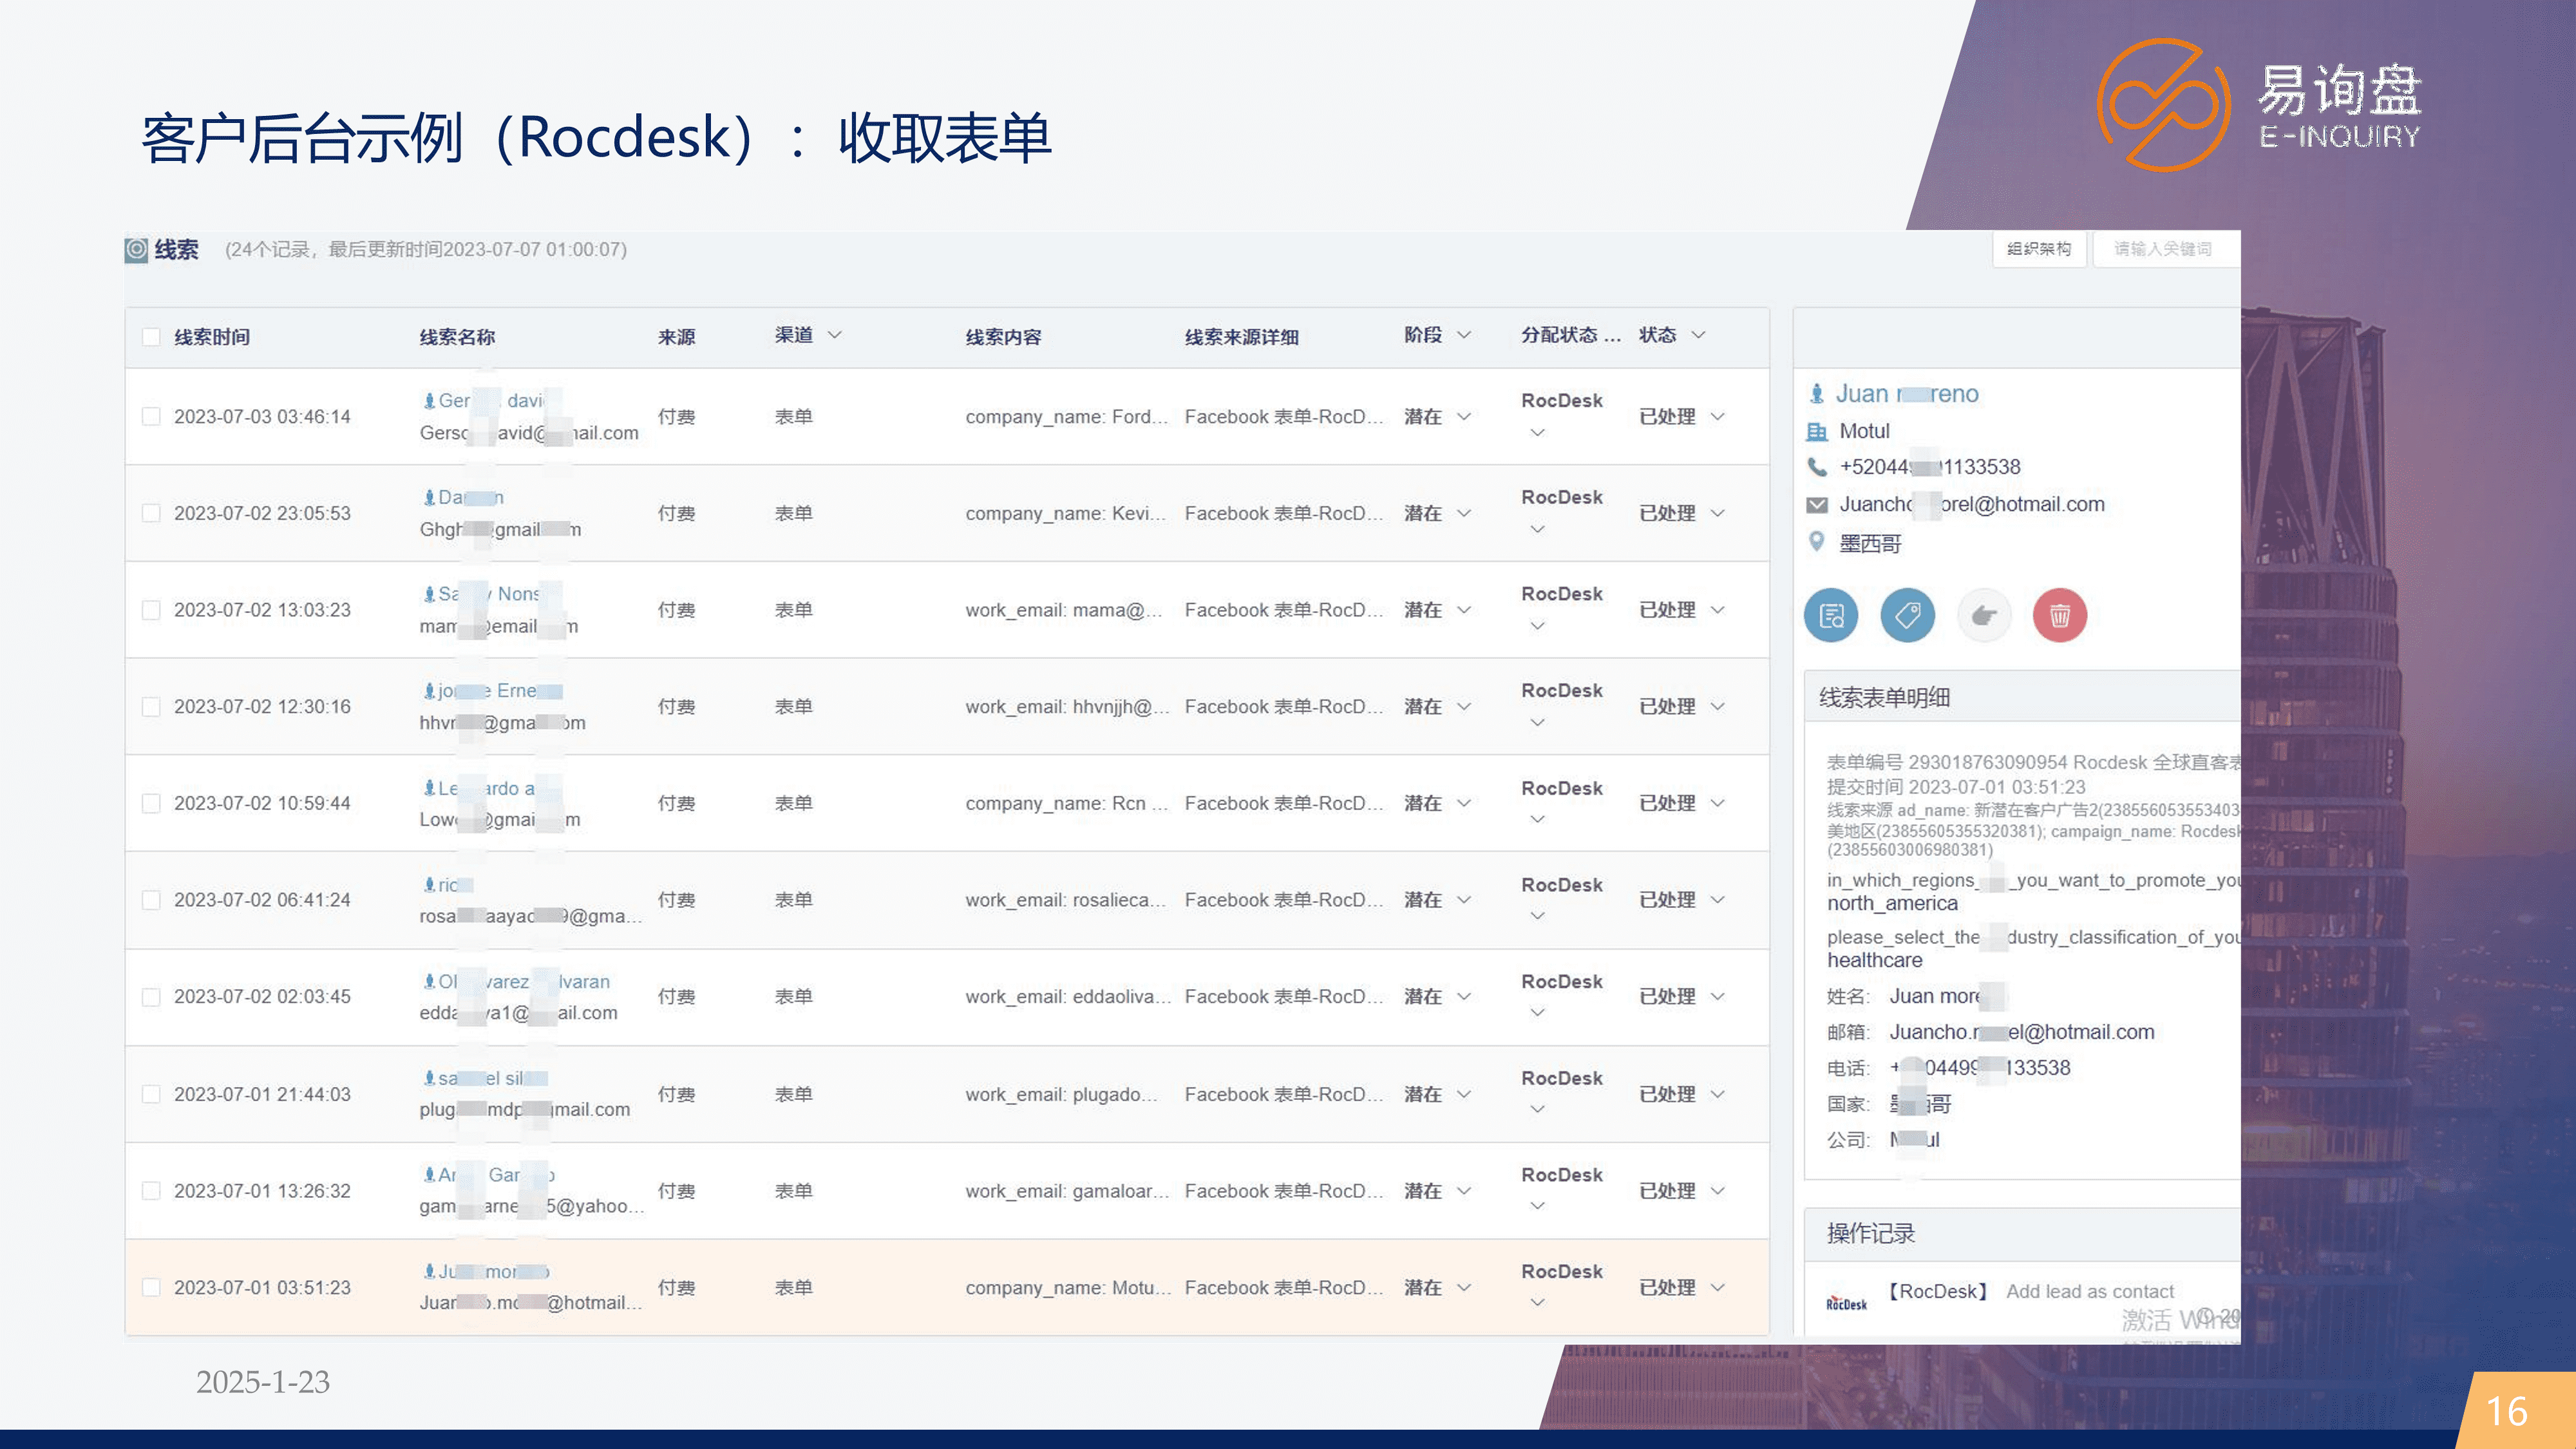The height and width of the screenshot is (1449, 2576).
Task: Check the row dated 2023-07-01 03:51:23
Action: coord(151,1288)
